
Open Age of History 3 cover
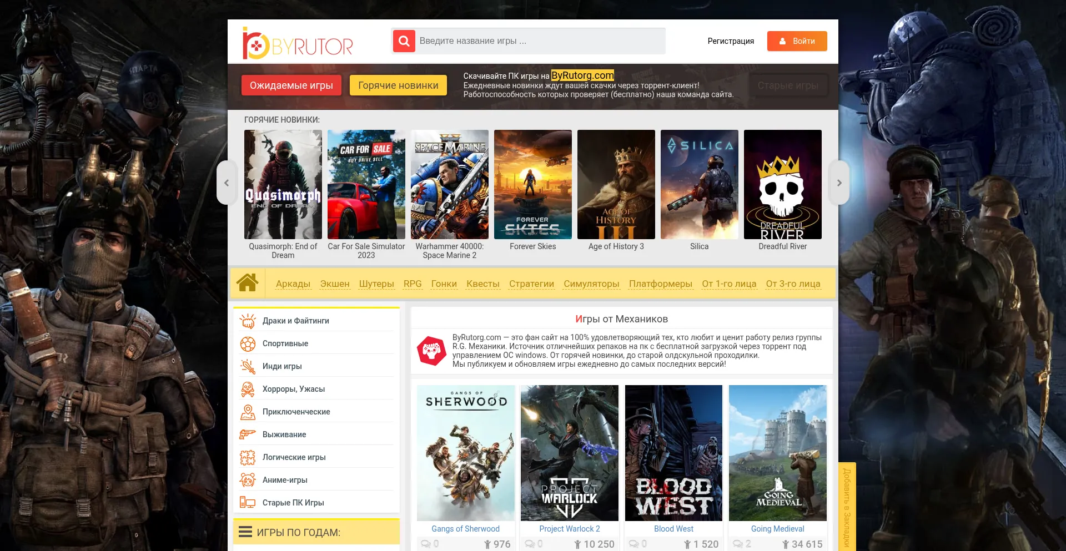click(x=616, y=184)
